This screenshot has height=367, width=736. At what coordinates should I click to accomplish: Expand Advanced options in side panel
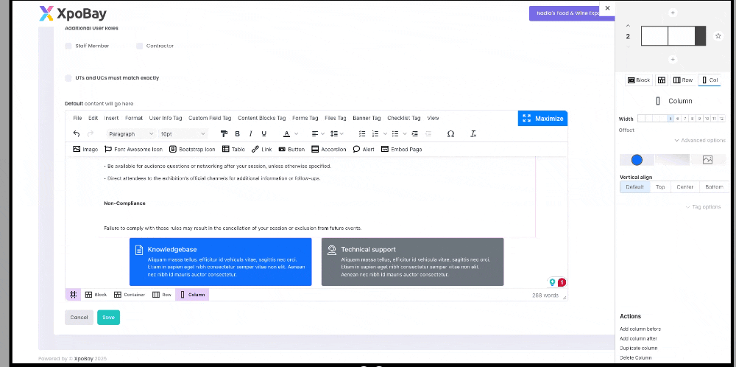(x=699, y=140)
